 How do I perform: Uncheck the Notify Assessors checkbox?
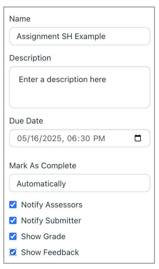coord(13,205)
